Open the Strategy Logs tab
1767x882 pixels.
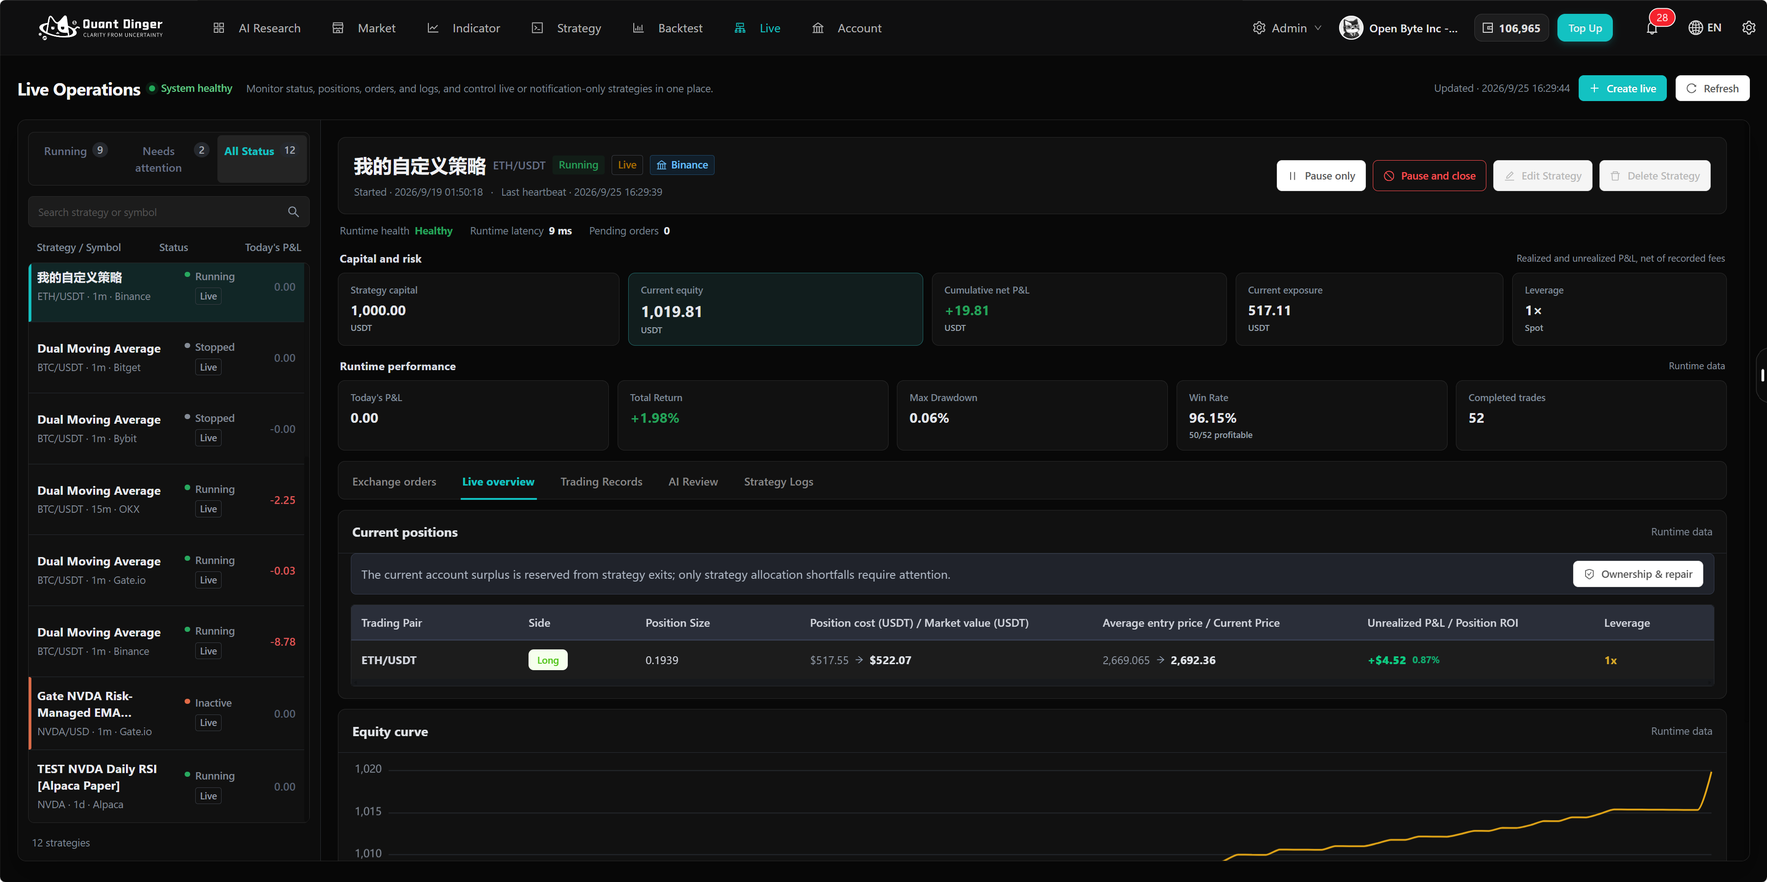tap(778, 481)
